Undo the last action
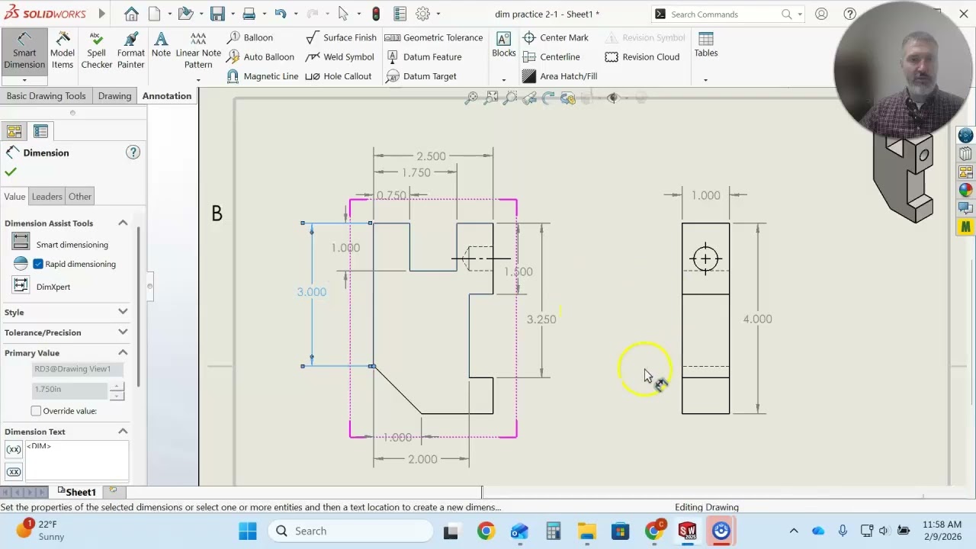This screenshot has width=976, height=549. pyautogui.click(x=280, y=14)
